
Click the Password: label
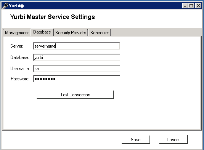[20, 79]
